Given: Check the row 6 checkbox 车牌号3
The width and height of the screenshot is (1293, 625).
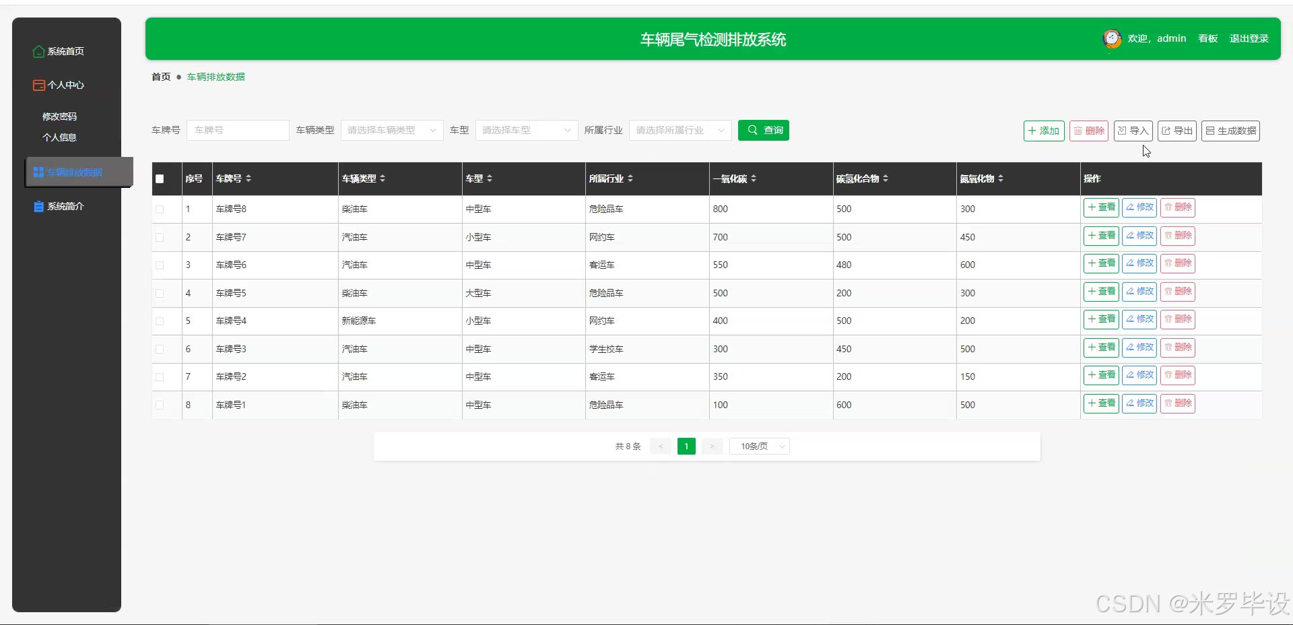Looking at the screenshot, I should click(160, 349).
